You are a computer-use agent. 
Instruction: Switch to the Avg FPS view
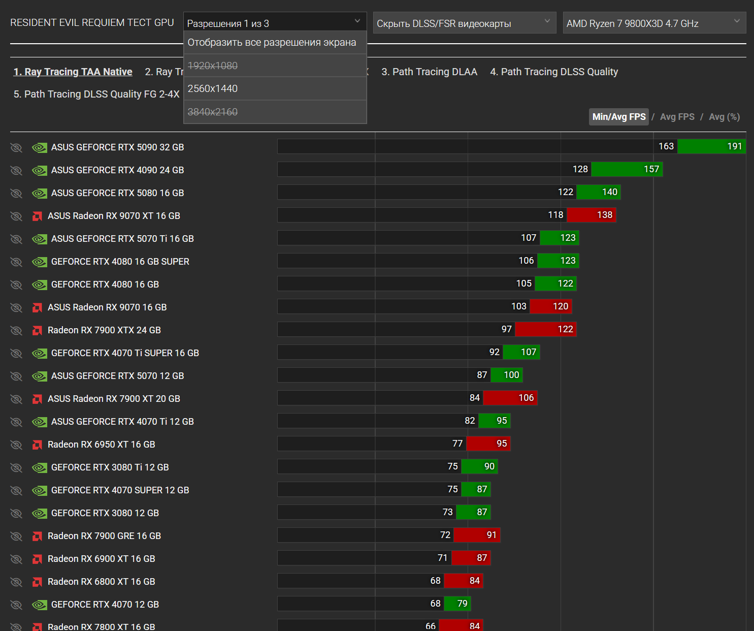coord(677,117)
